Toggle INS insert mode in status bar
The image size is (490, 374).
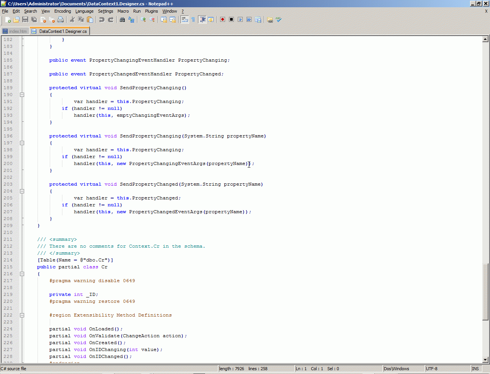pos(475,369)
